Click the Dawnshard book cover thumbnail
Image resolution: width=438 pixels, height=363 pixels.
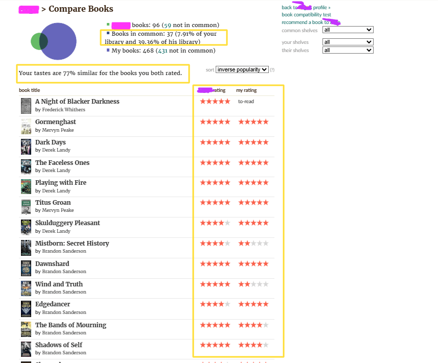point(26,268)
